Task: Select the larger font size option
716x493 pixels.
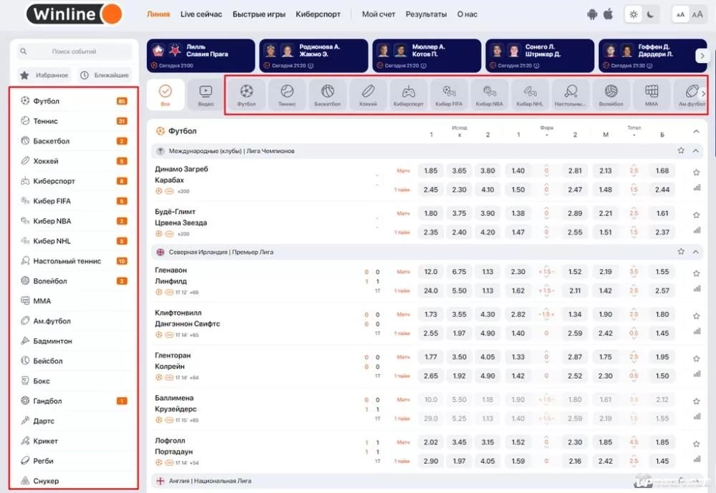Action: click(697, 14)
